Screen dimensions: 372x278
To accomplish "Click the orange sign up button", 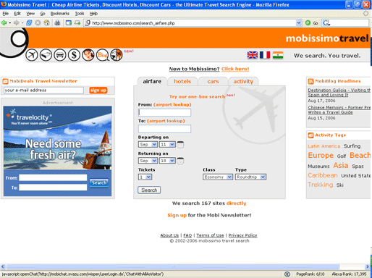I will 98,90.
